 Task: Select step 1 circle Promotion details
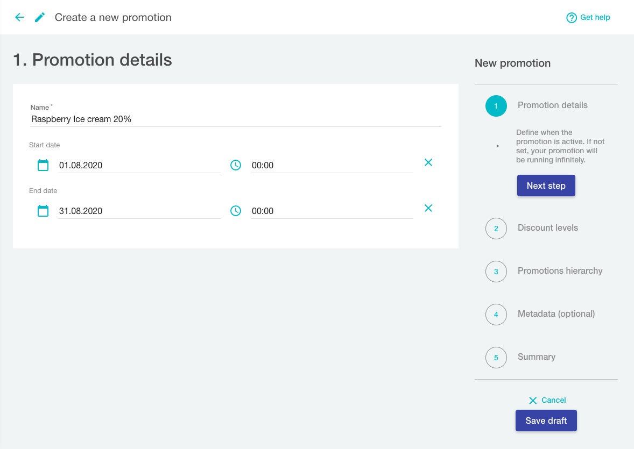496,106
